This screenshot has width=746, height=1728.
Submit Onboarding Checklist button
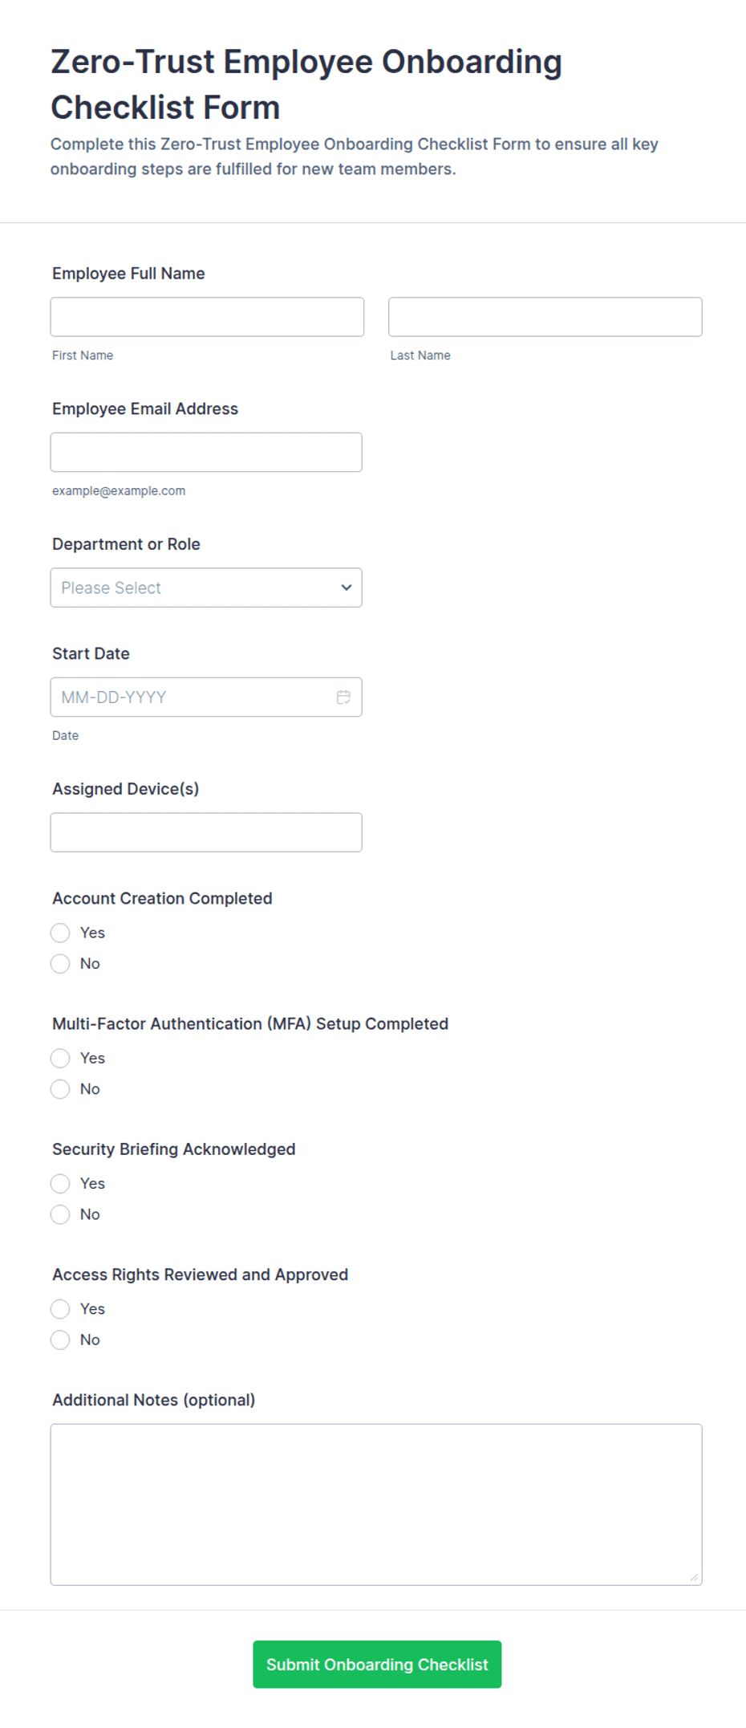pos(377,1665)
